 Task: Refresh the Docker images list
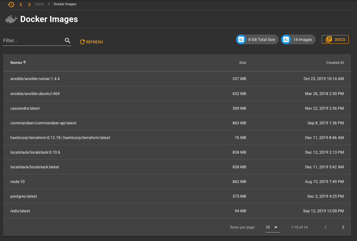click(91, 42)
